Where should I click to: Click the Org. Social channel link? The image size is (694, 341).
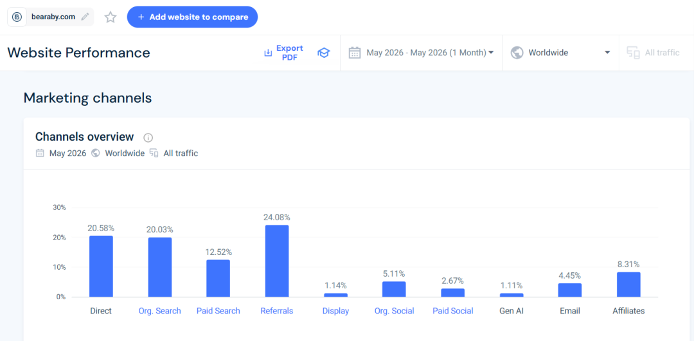(x=395, y=311)
